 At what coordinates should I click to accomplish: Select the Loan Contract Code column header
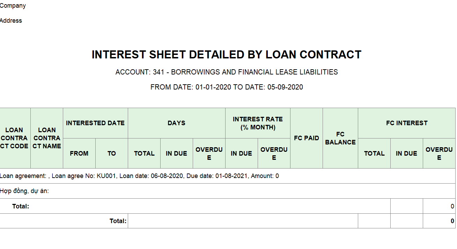click(15, 138)
